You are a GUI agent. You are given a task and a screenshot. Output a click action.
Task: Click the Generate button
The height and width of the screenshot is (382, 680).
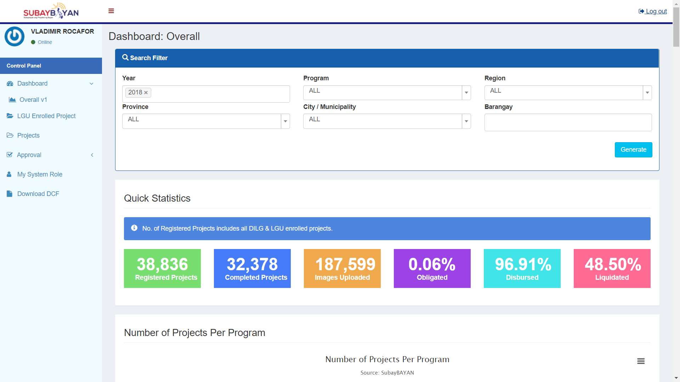(x=633, y=150)
